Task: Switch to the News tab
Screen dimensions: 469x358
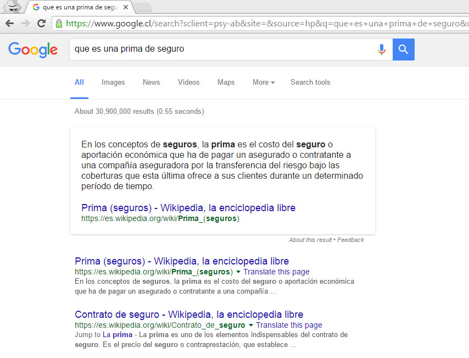Action: click(x=152, y=82)
